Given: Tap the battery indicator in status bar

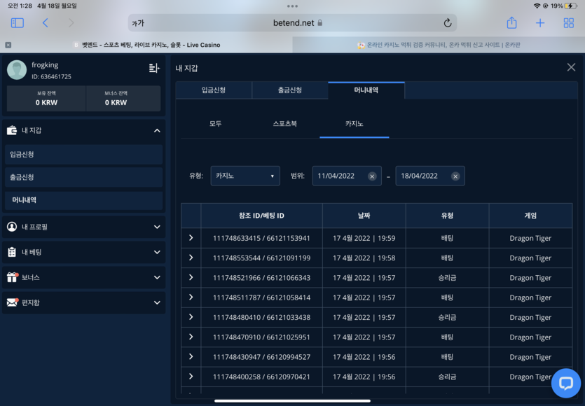Looking at the screenshot, I should coord(570,6).
